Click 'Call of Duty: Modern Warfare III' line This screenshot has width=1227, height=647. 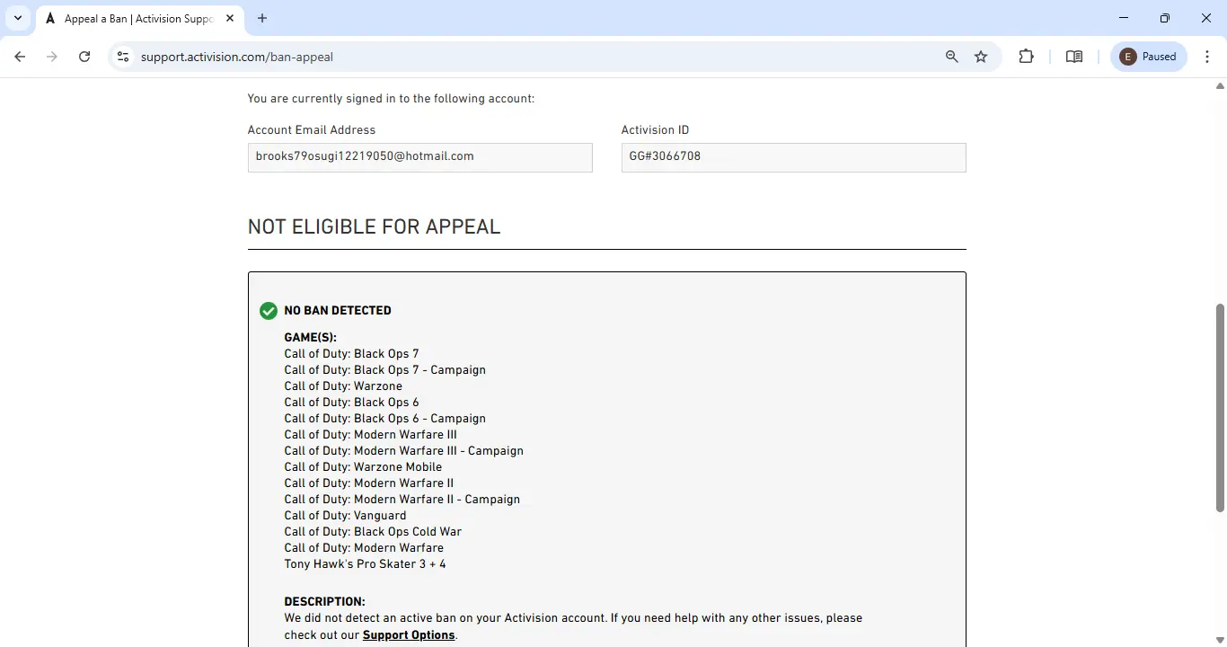tap(371, 435)
